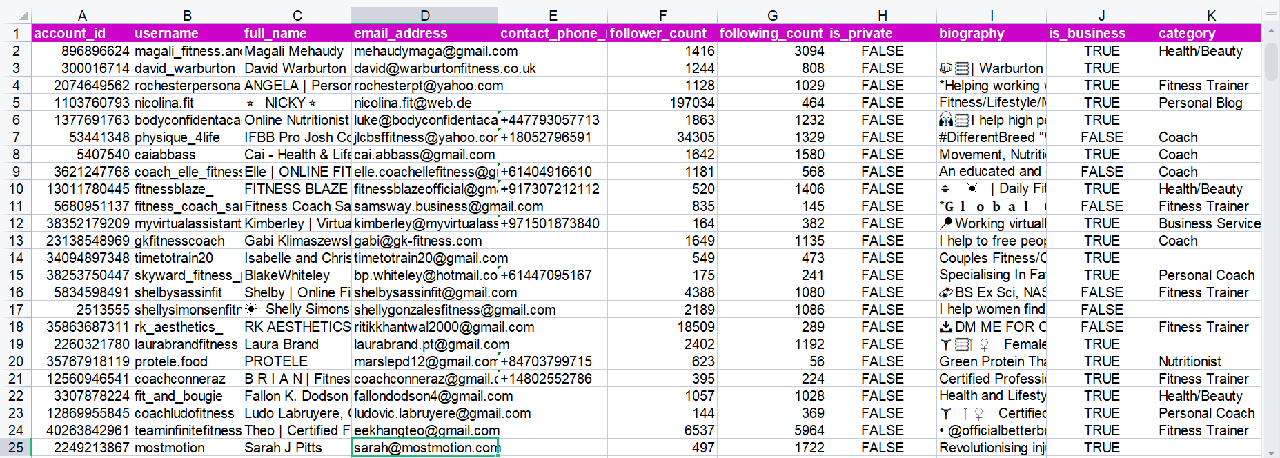Select cell laurabrand.pt@gmail.com
The width and height of the screenshot is (1280, 458).
click(x=425, y=344)
